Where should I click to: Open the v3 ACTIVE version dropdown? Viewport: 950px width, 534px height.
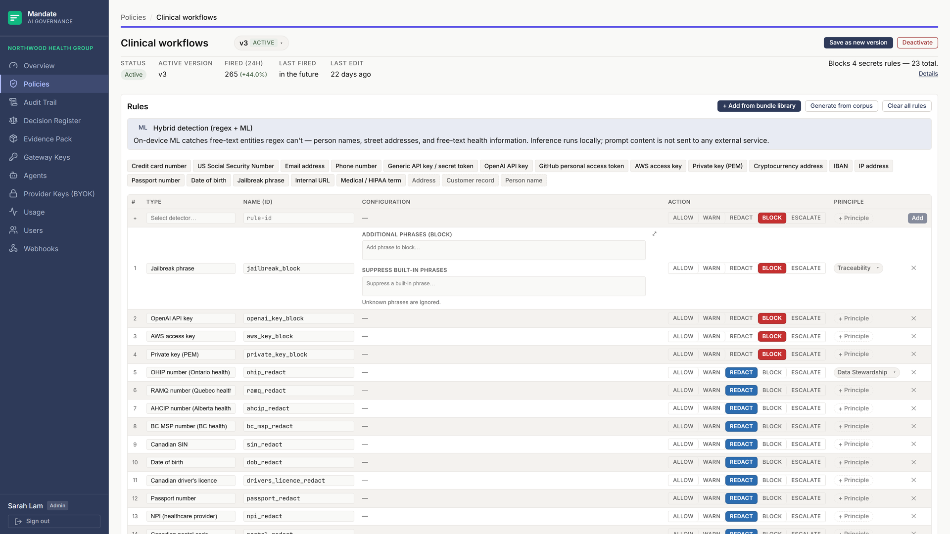coord(261,43)
